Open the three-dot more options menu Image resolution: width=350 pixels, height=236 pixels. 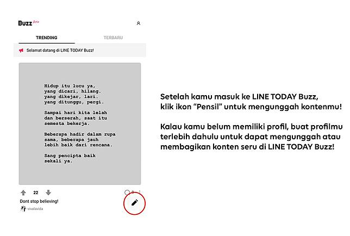click(x=140, y=192)
